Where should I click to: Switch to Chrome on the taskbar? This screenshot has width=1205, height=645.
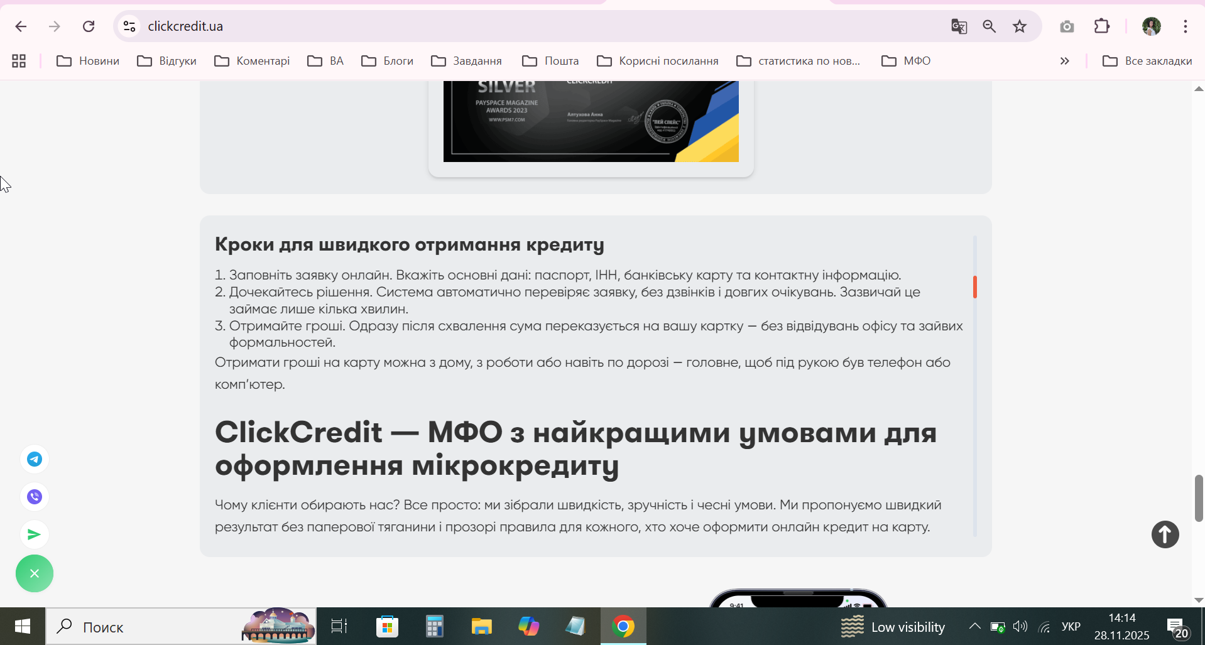pyautogui.click(x=623, y=626)
